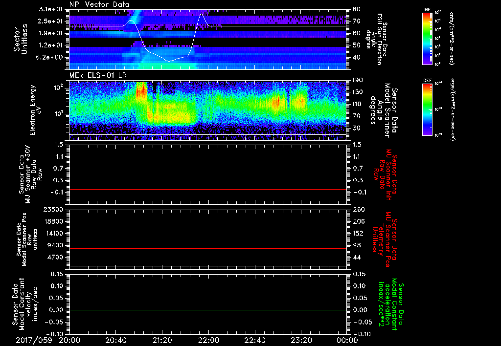Click the "80" sun elevation tick label

[356, 9]
